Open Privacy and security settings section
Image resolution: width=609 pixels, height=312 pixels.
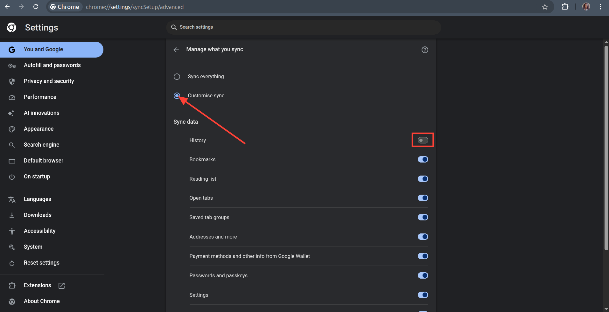[x=49, y=81]
